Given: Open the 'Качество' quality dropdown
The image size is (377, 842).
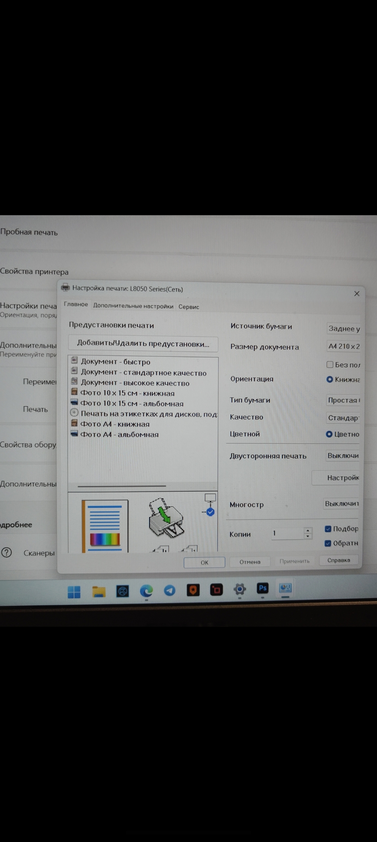Looking at the screenshot, I should pyautogui.click(x=343, y=418).
